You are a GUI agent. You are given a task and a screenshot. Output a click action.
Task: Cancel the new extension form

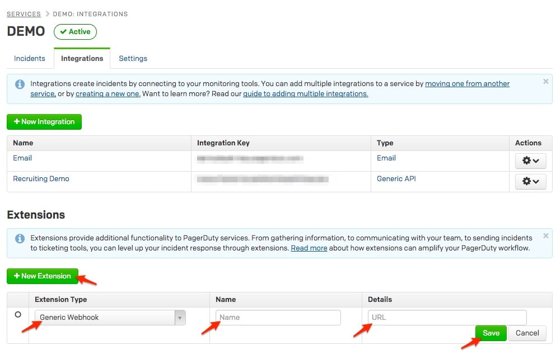point(527,333)
